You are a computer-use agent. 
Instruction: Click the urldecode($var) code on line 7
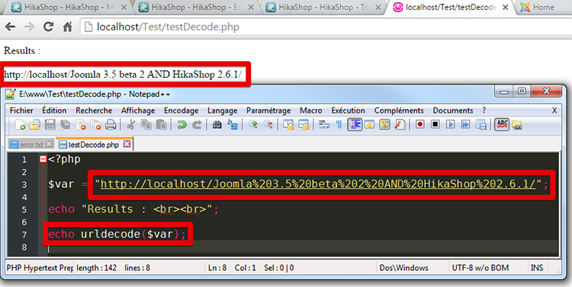click(x=130, y=234)
